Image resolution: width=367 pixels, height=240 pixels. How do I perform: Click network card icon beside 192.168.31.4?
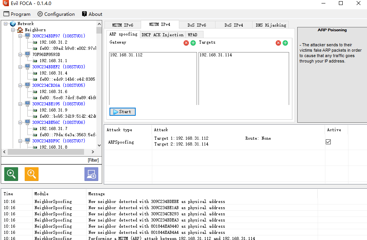click(x=35, y=73)
